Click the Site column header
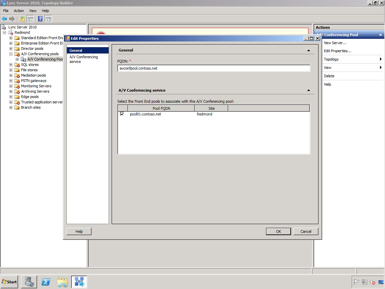 point(212,108)
